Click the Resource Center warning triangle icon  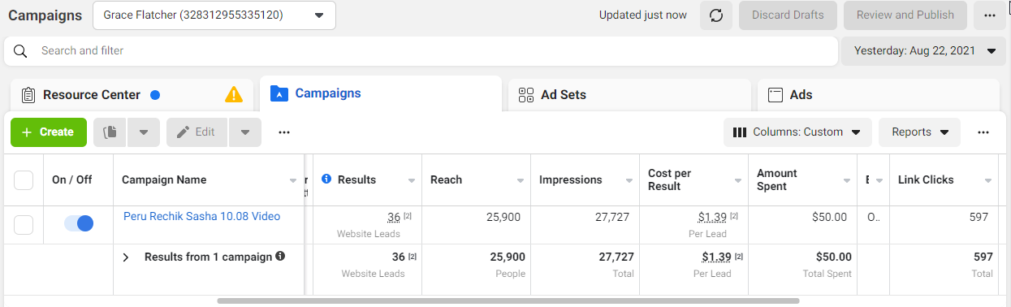click(234, 95)
